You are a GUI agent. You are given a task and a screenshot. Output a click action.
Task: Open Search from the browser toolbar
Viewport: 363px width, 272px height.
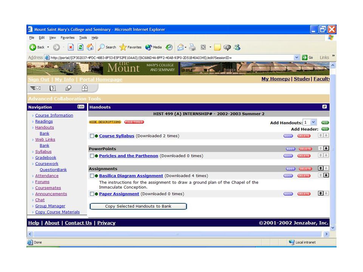click(x=107, y=47)
